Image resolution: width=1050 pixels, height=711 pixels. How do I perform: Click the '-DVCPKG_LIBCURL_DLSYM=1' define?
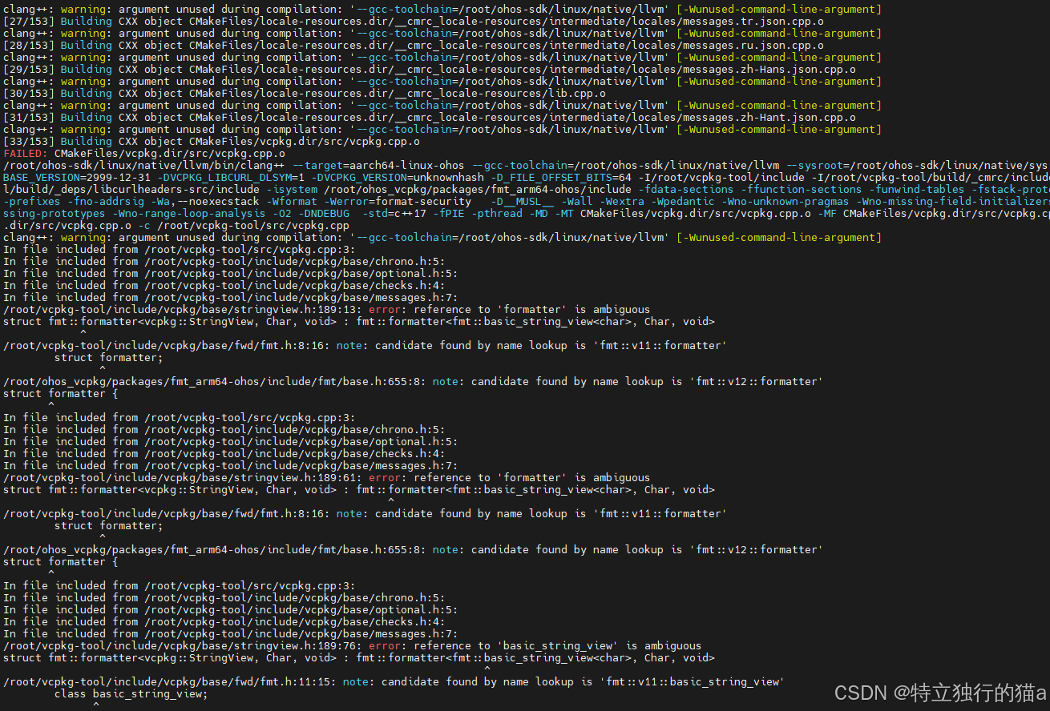coord(231,178)
